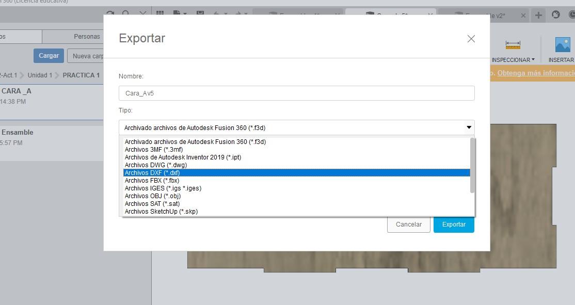Expand the INSPECCIONAR dropdown arrow

coord(533,59)
